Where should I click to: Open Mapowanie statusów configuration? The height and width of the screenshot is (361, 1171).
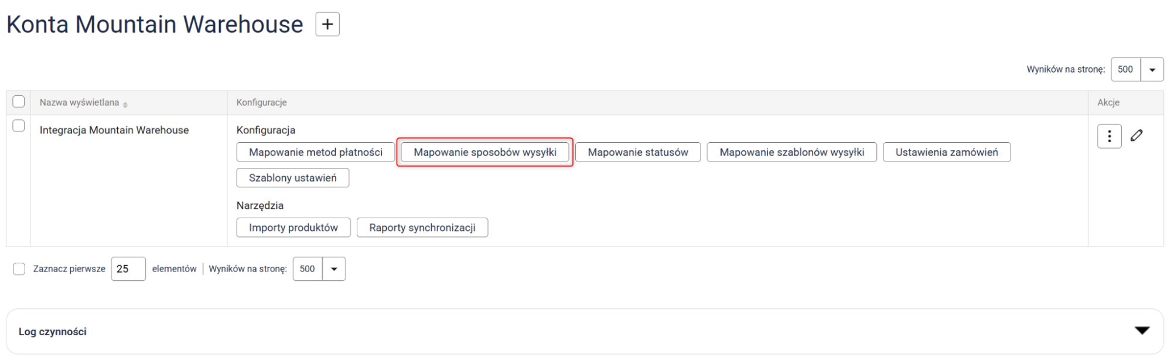coord(637,152)
